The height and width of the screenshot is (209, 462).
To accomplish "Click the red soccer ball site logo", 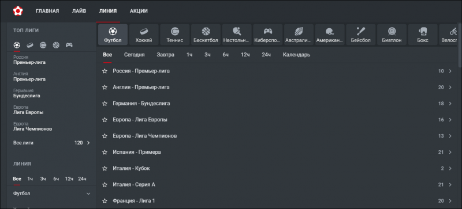I will point(18,11).
